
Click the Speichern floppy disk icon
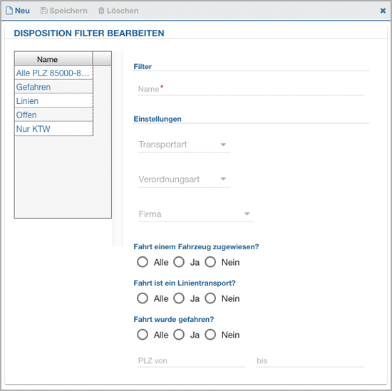coord(44,11)
